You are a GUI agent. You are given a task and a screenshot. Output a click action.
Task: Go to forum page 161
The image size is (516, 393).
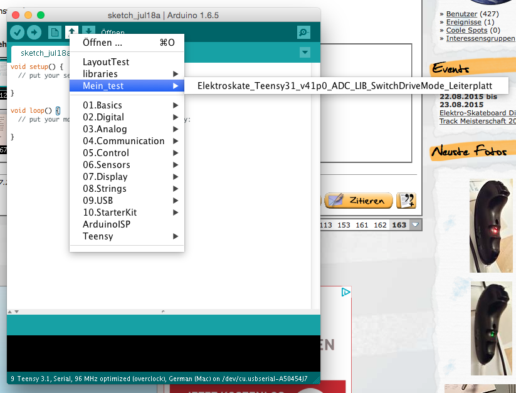[362, 225]
